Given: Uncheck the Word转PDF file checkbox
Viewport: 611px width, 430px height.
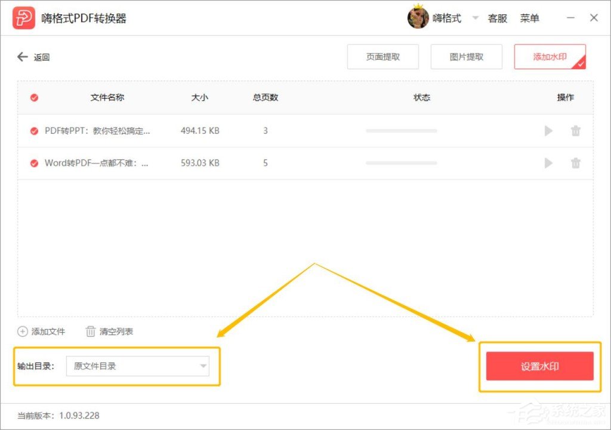Looking at the screenshot, I should click(34, 163).
